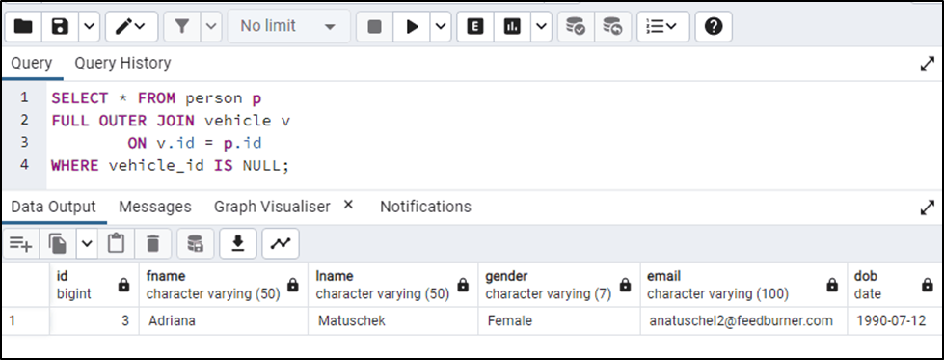Run Explain on the query
The width and height of the screenshot is (944, 360).
click(x=475, y=26)
